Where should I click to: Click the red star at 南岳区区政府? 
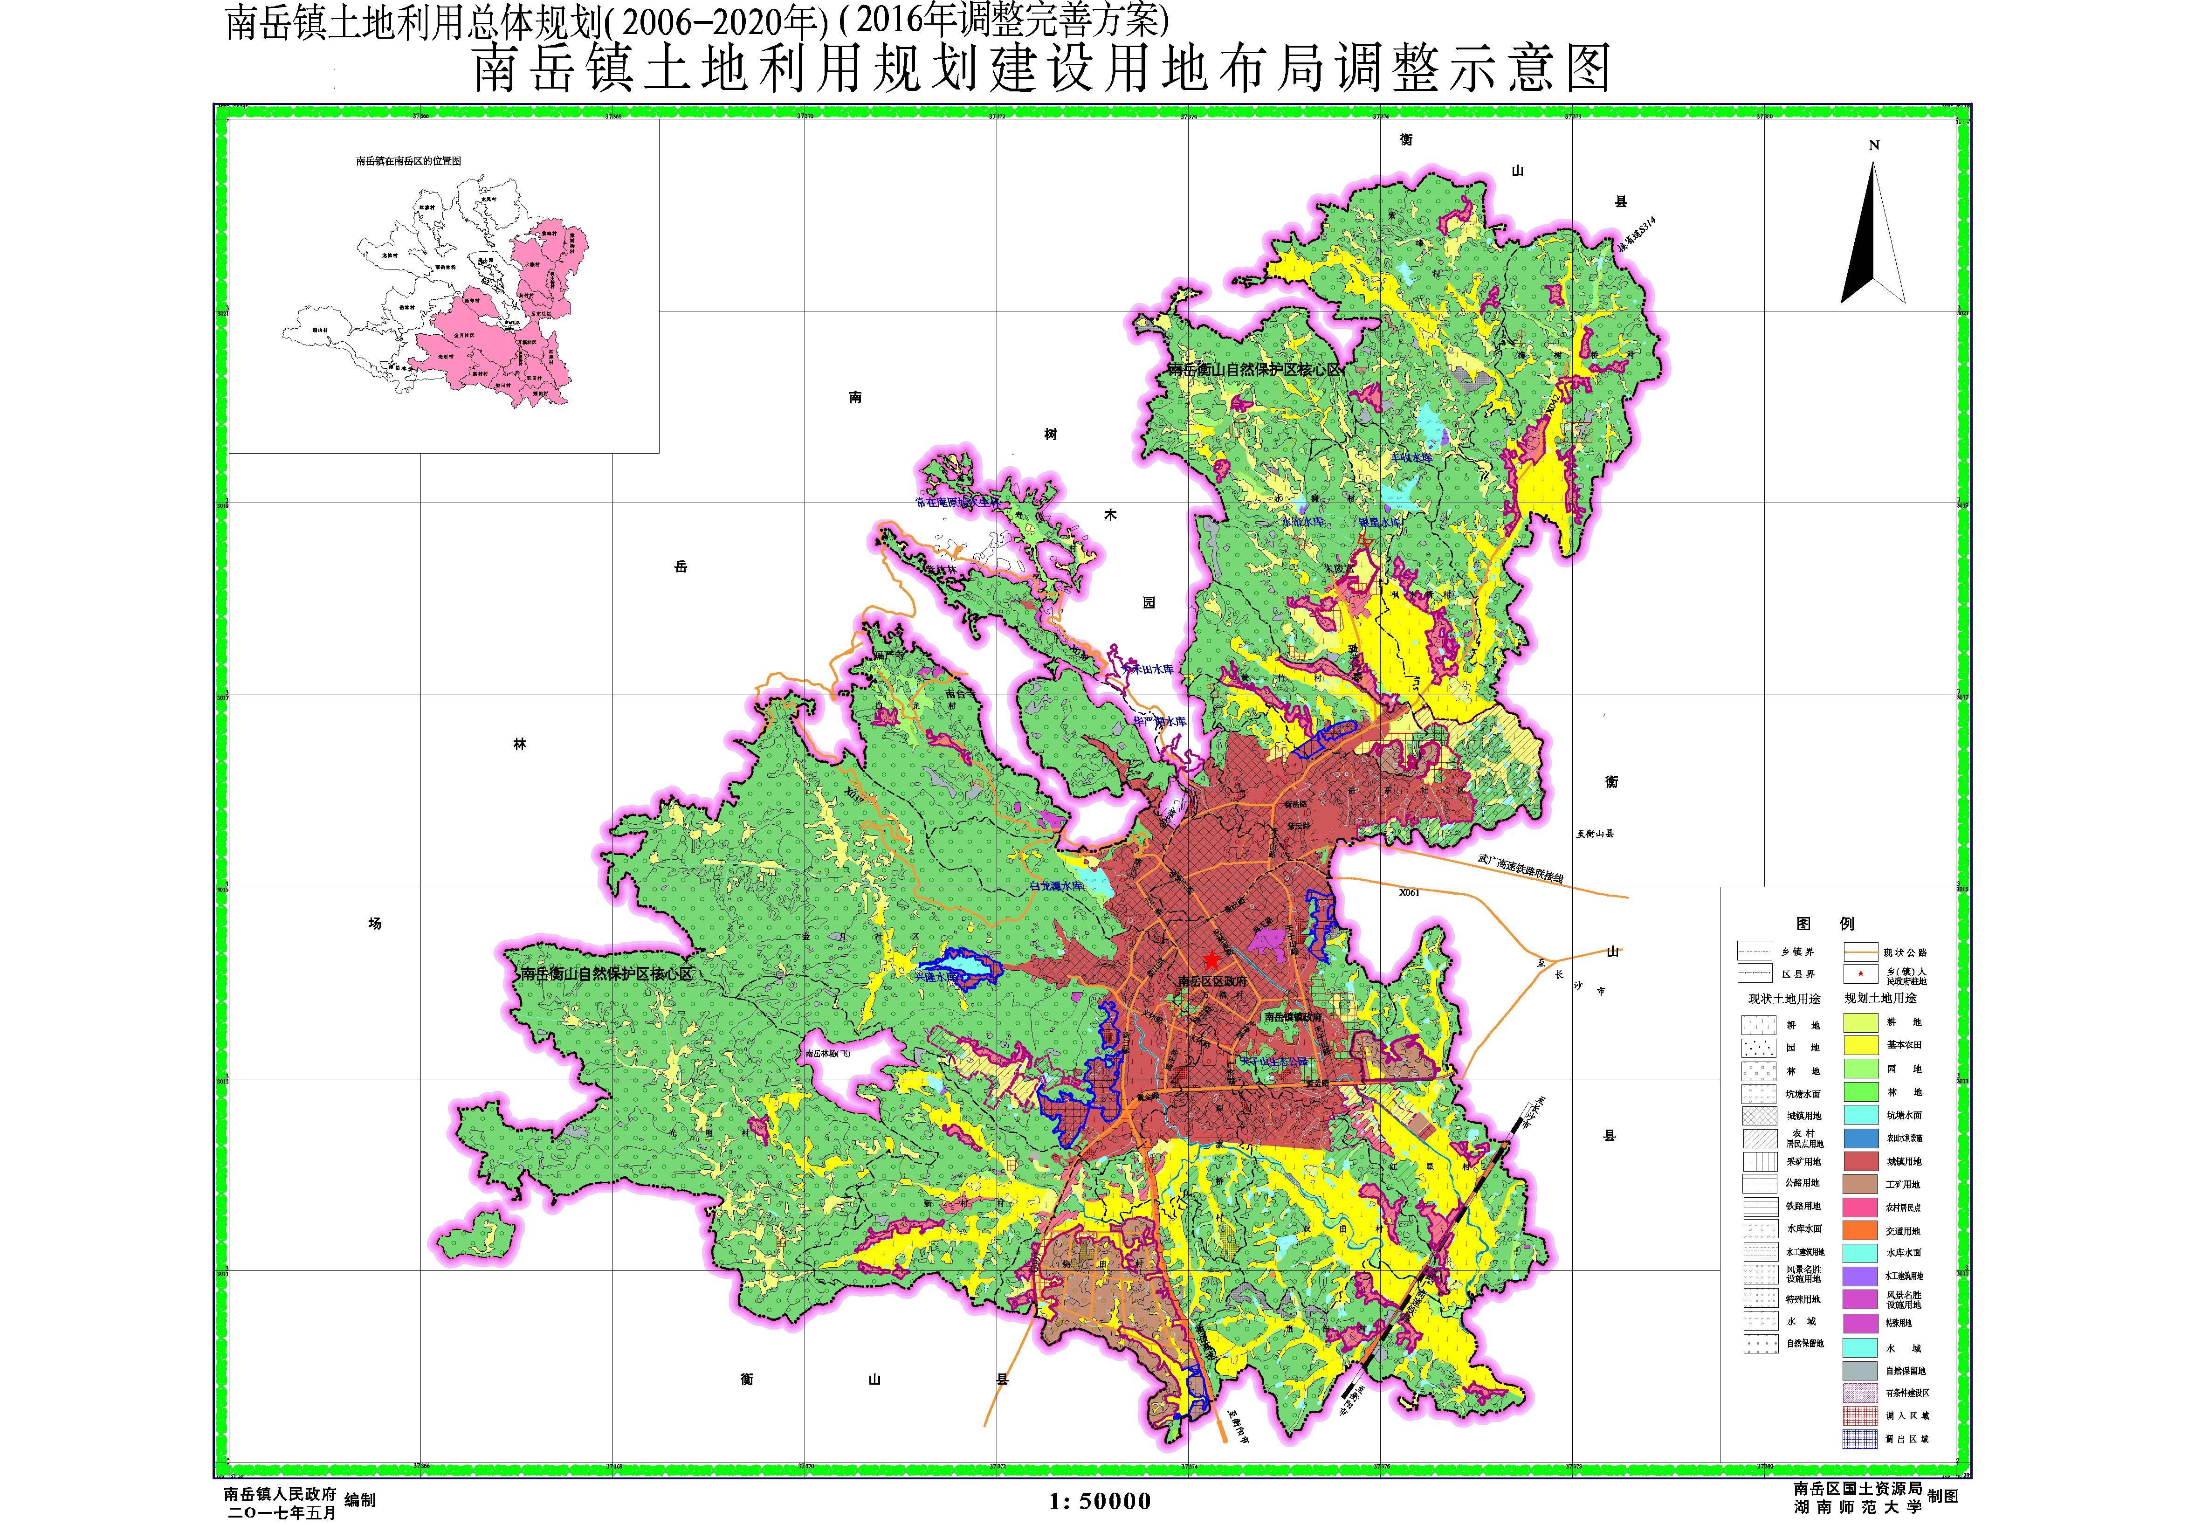(x=1211, y=959)
